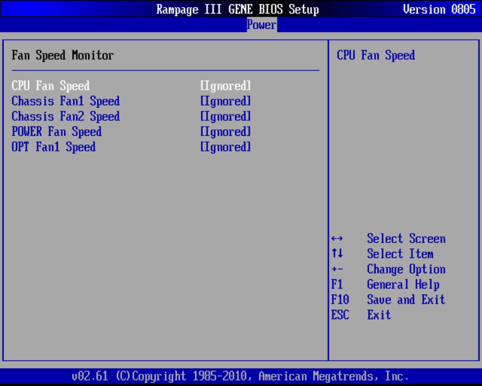482x386 pixels.
Task: Open the Chassis Fan2 Speed [Ignored] value
Action: (x=225, y=116)
